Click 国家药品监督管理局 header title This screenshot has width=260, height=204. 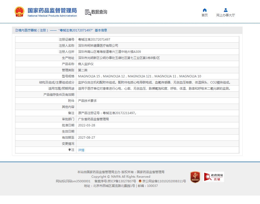pos(52,10)
